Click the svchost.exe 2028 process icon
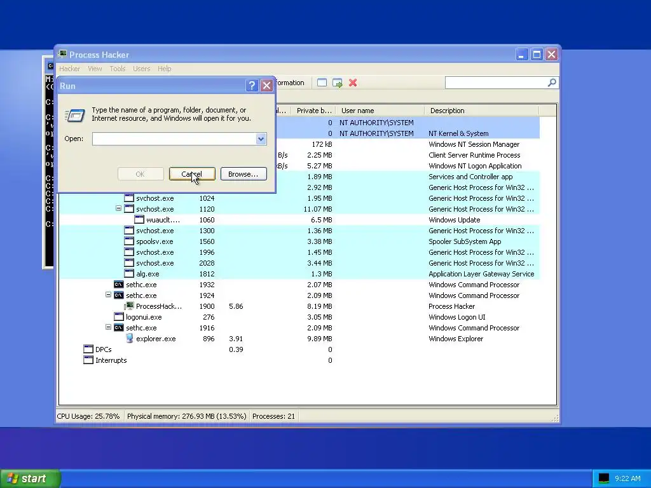Screen dimensions: 651x488 tap(129, 263)
